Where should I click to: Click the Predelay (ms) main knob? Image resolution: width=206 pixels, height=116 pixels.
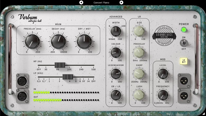pos(32,41)
